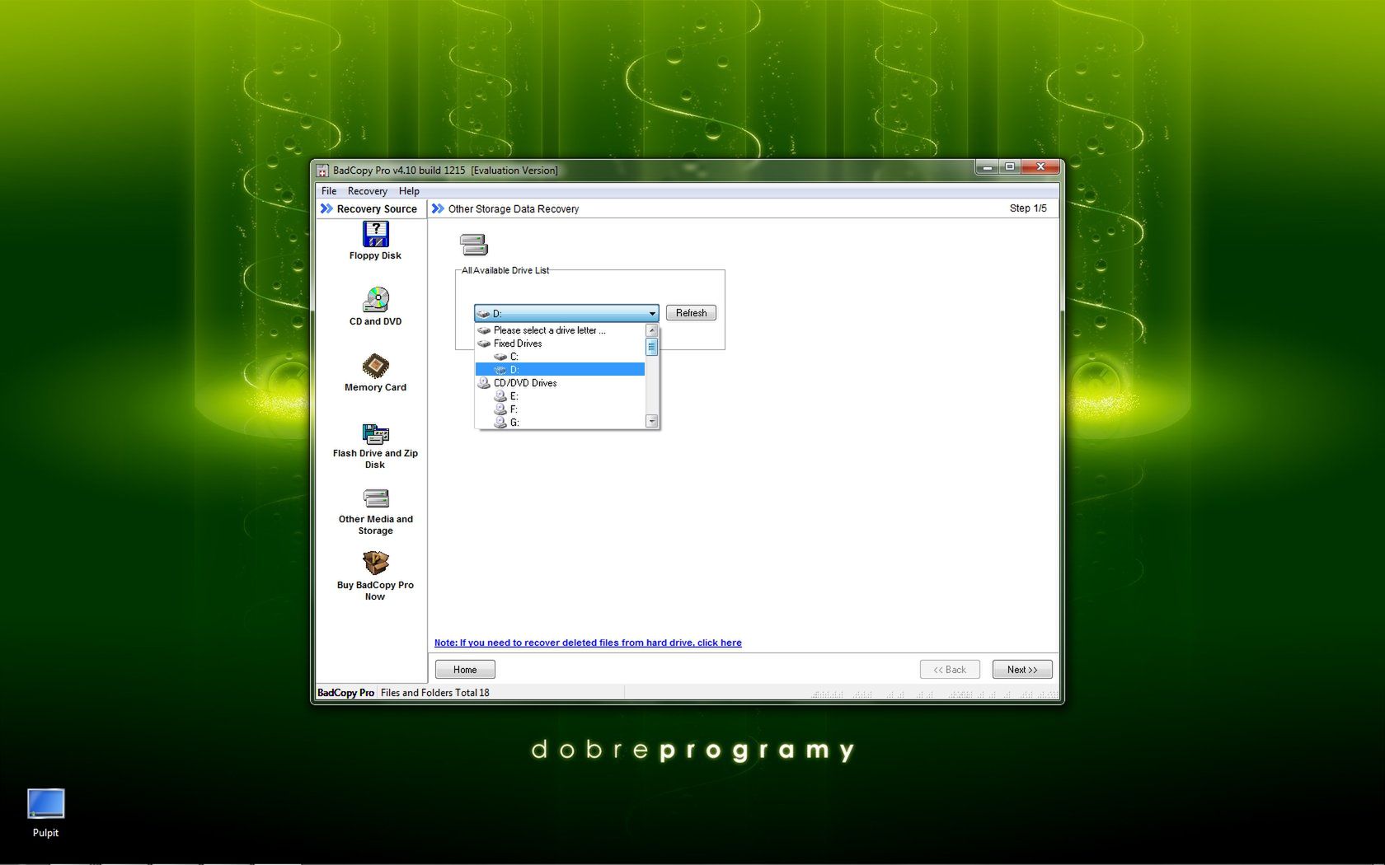Maximize the BadCopy Pro window
Screen dimensions: 1385x865
[1009, 166]
